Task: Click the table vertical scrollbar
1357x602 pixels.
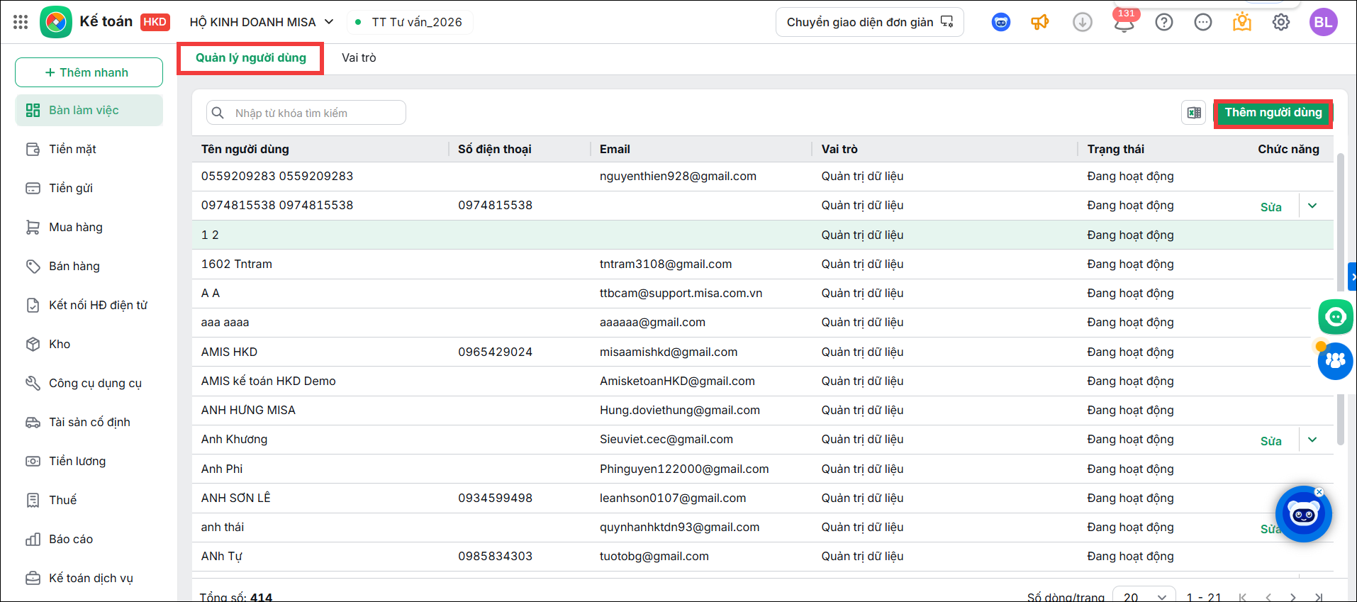Action: point(1340,299)
